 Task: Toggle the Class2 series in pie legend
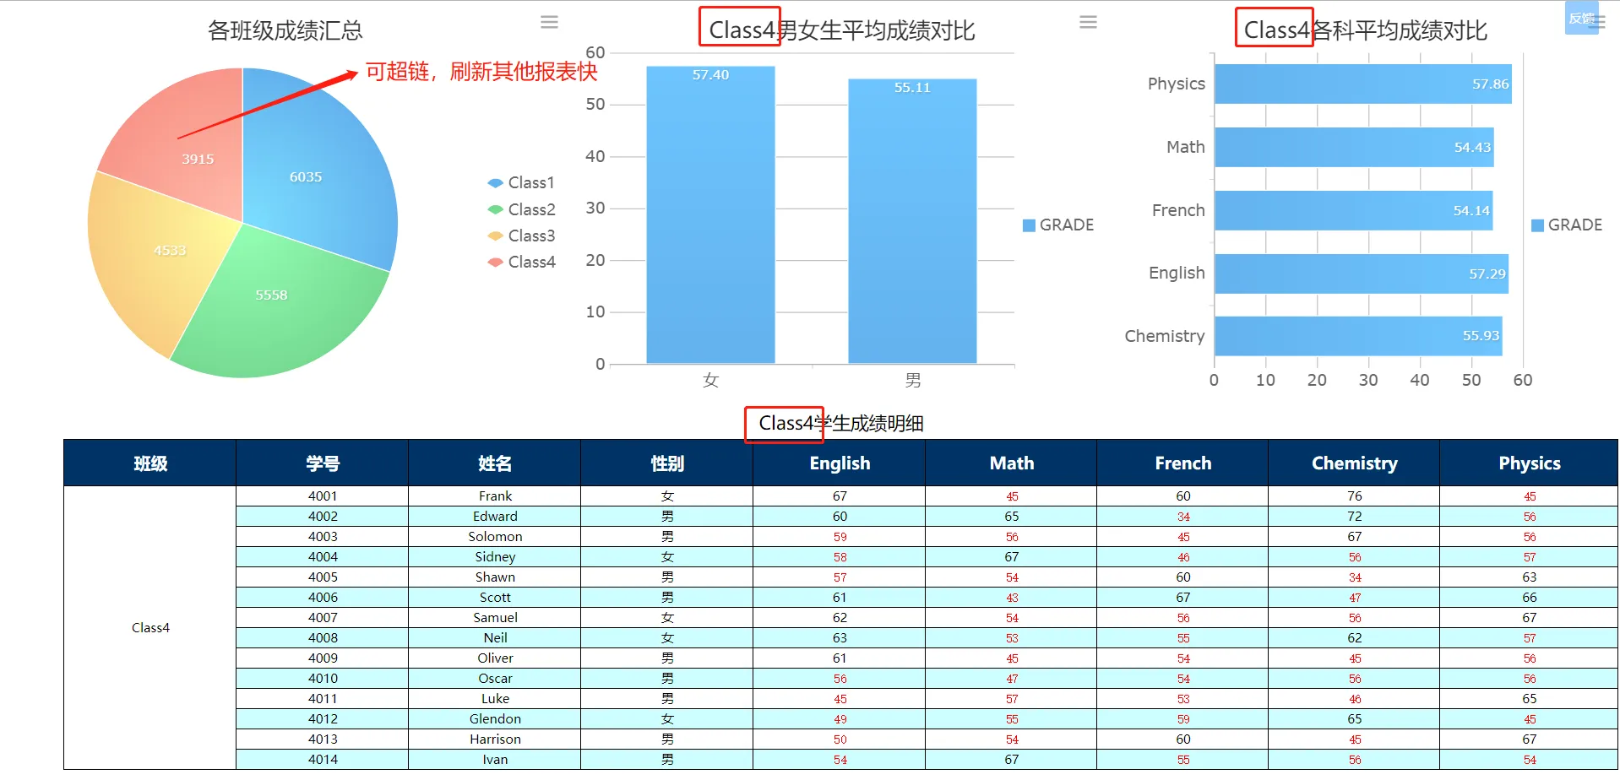point(521,209)
